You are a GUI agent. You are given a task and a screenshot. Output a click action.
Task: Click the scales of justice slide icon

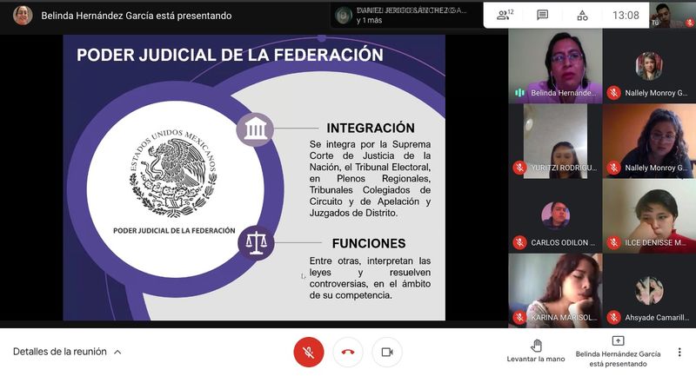tap(256, 242)
